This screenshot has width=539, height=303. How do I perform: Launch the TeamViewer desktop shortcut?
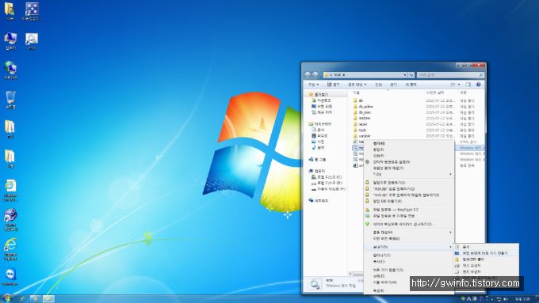(10, 277)
